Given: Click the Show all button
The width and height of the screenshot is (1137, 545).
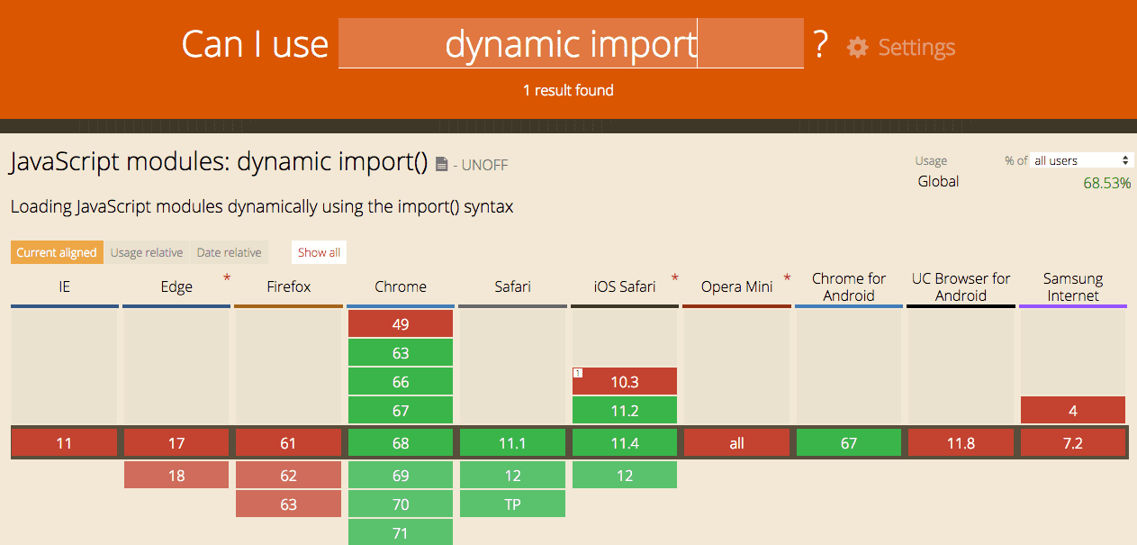Looking at the screenshot, I should pos(319,252).
